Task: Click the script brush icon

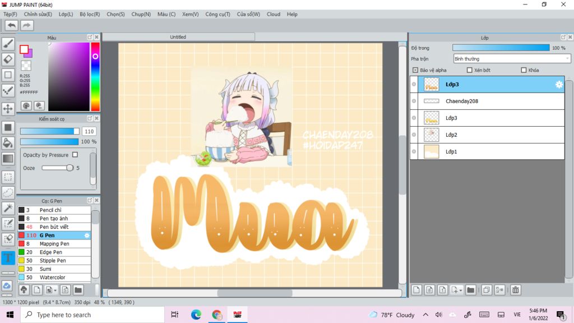Action: pos(65,290)
